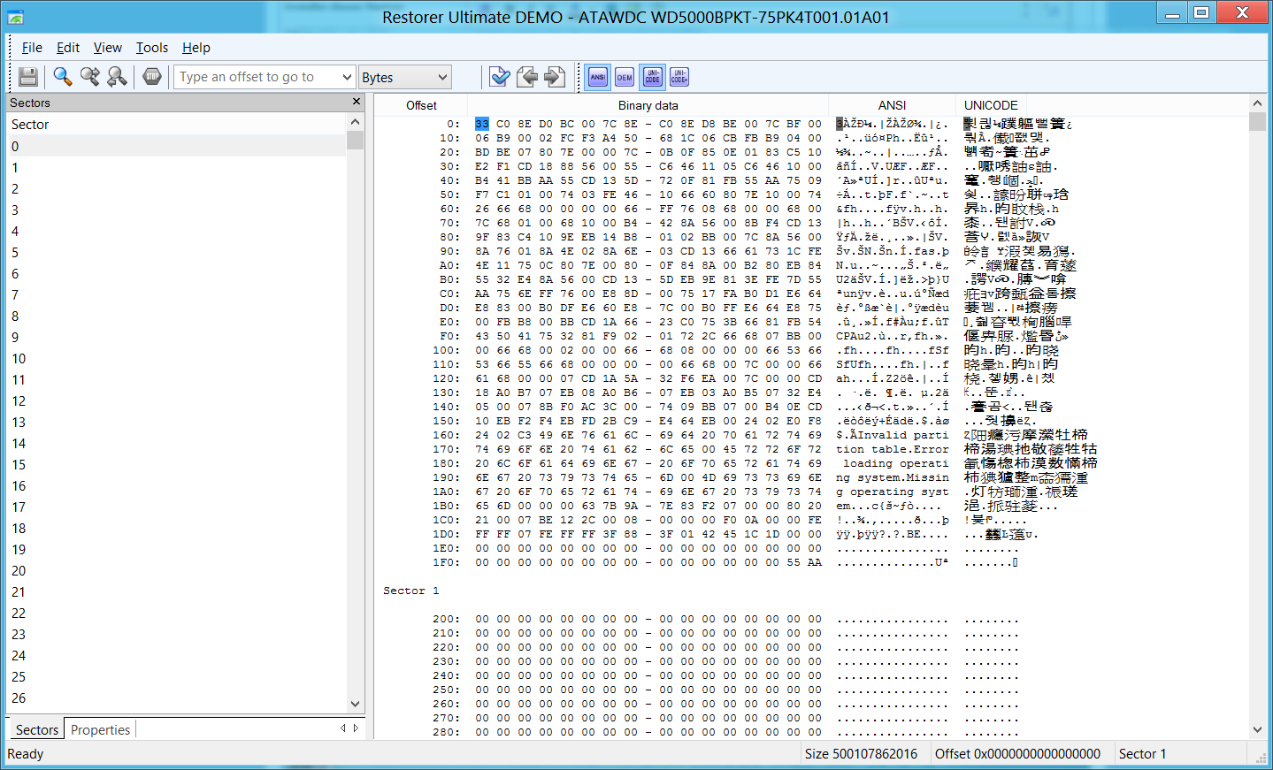Select sector 10 in the list
The height and width of the screenshot is (770, 1273).
click(x=177, y=359)
